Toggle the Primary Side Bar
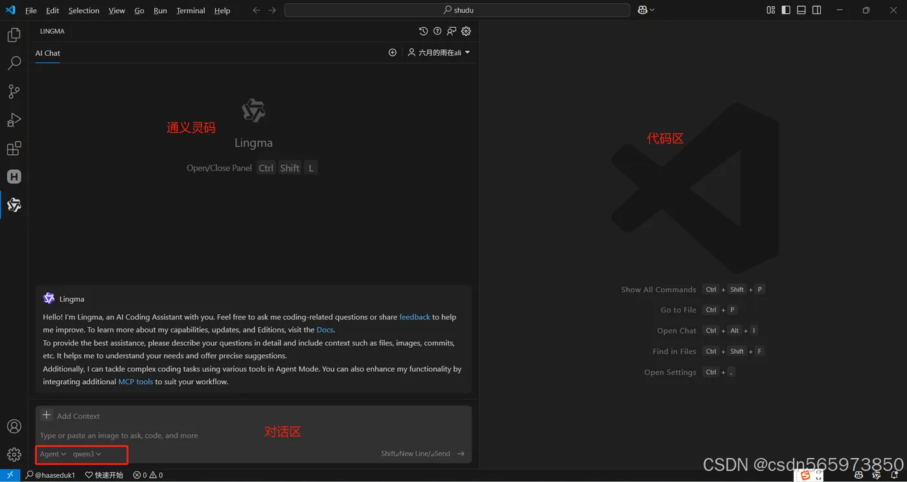This screenshot has width=907, height=482. [786, 10]
